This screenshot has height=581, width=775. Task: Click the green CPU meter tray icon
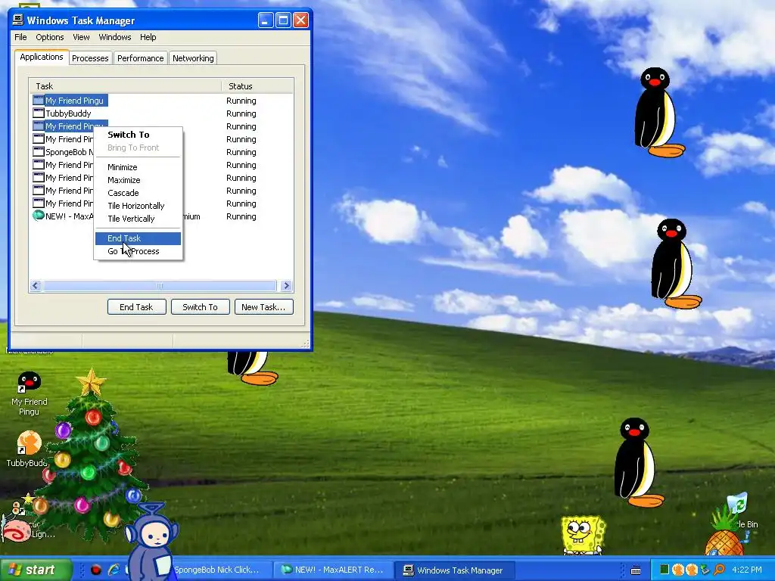665,570
